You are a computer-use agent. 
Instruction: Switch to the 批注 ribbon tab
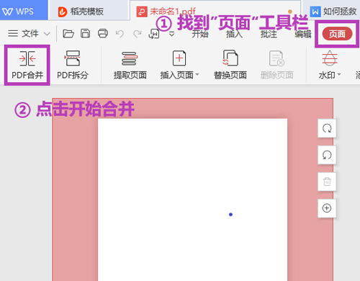(269, 34)
